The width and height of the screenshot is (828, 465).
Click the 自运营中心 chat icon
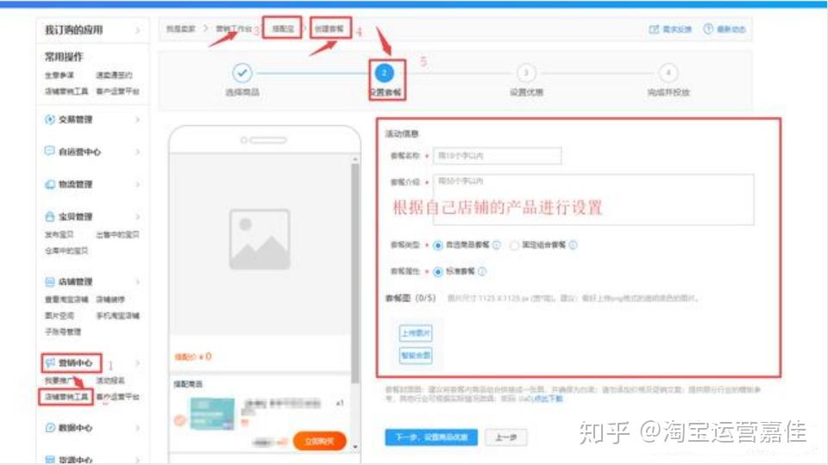tap(50, 152)
